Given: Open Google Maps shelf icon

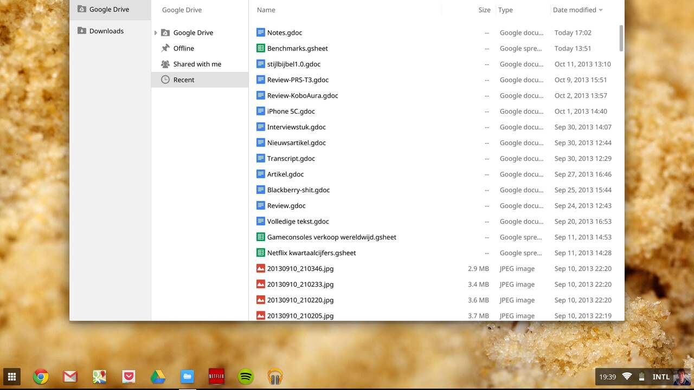Looking at the screenshot, I should coord(99,376).
